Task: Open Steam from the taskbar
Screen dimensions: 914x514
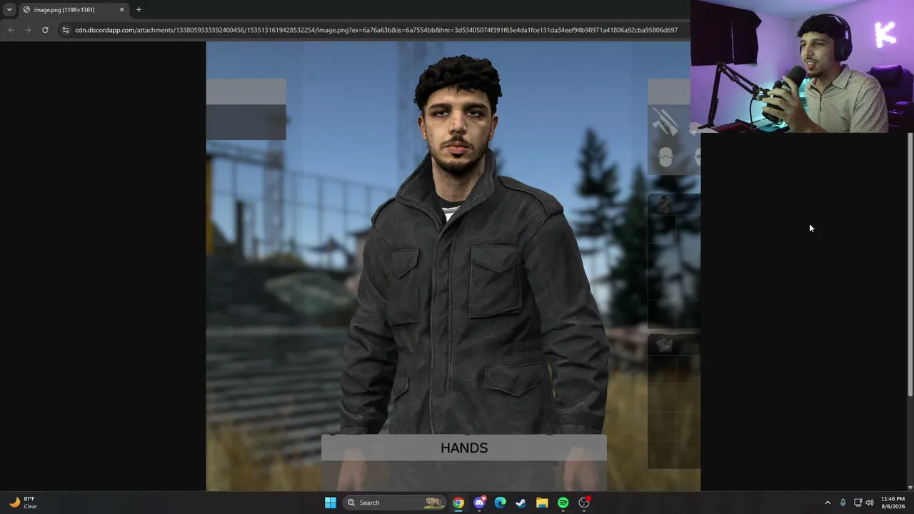Action: 521,503
